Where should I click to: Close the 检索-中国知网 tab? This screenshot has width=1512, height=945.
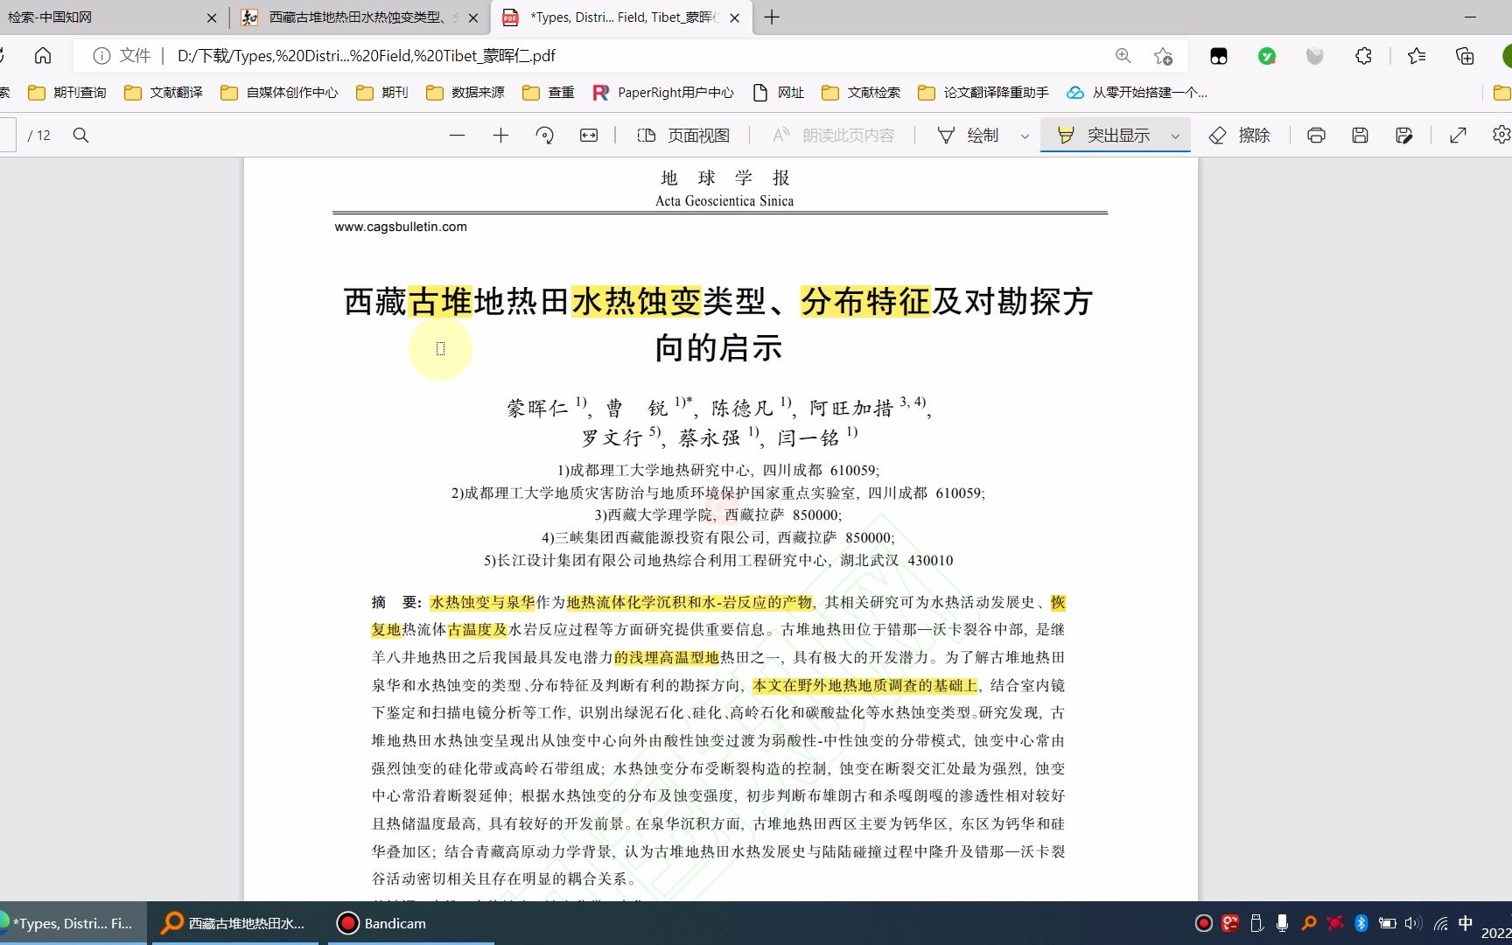coord(212,17)
